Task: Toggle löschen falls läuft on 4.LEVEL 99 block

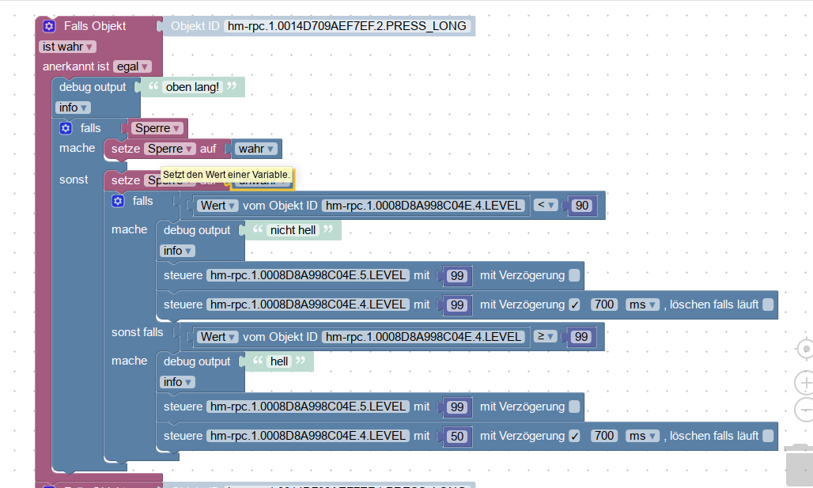Action: pos(768,305)
